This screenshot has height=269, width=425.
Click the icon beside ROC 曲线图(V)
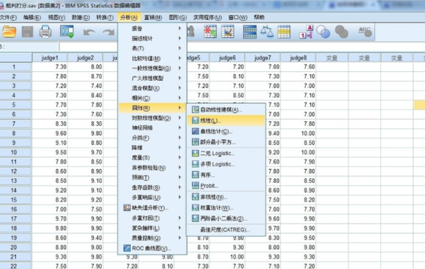(x=127, y=248)
